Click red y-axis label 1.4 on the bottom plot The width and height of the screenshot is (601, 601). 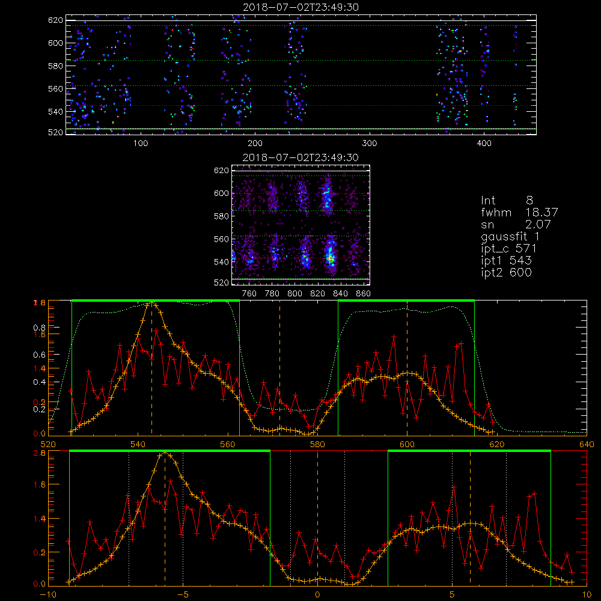tap(40, 519)
